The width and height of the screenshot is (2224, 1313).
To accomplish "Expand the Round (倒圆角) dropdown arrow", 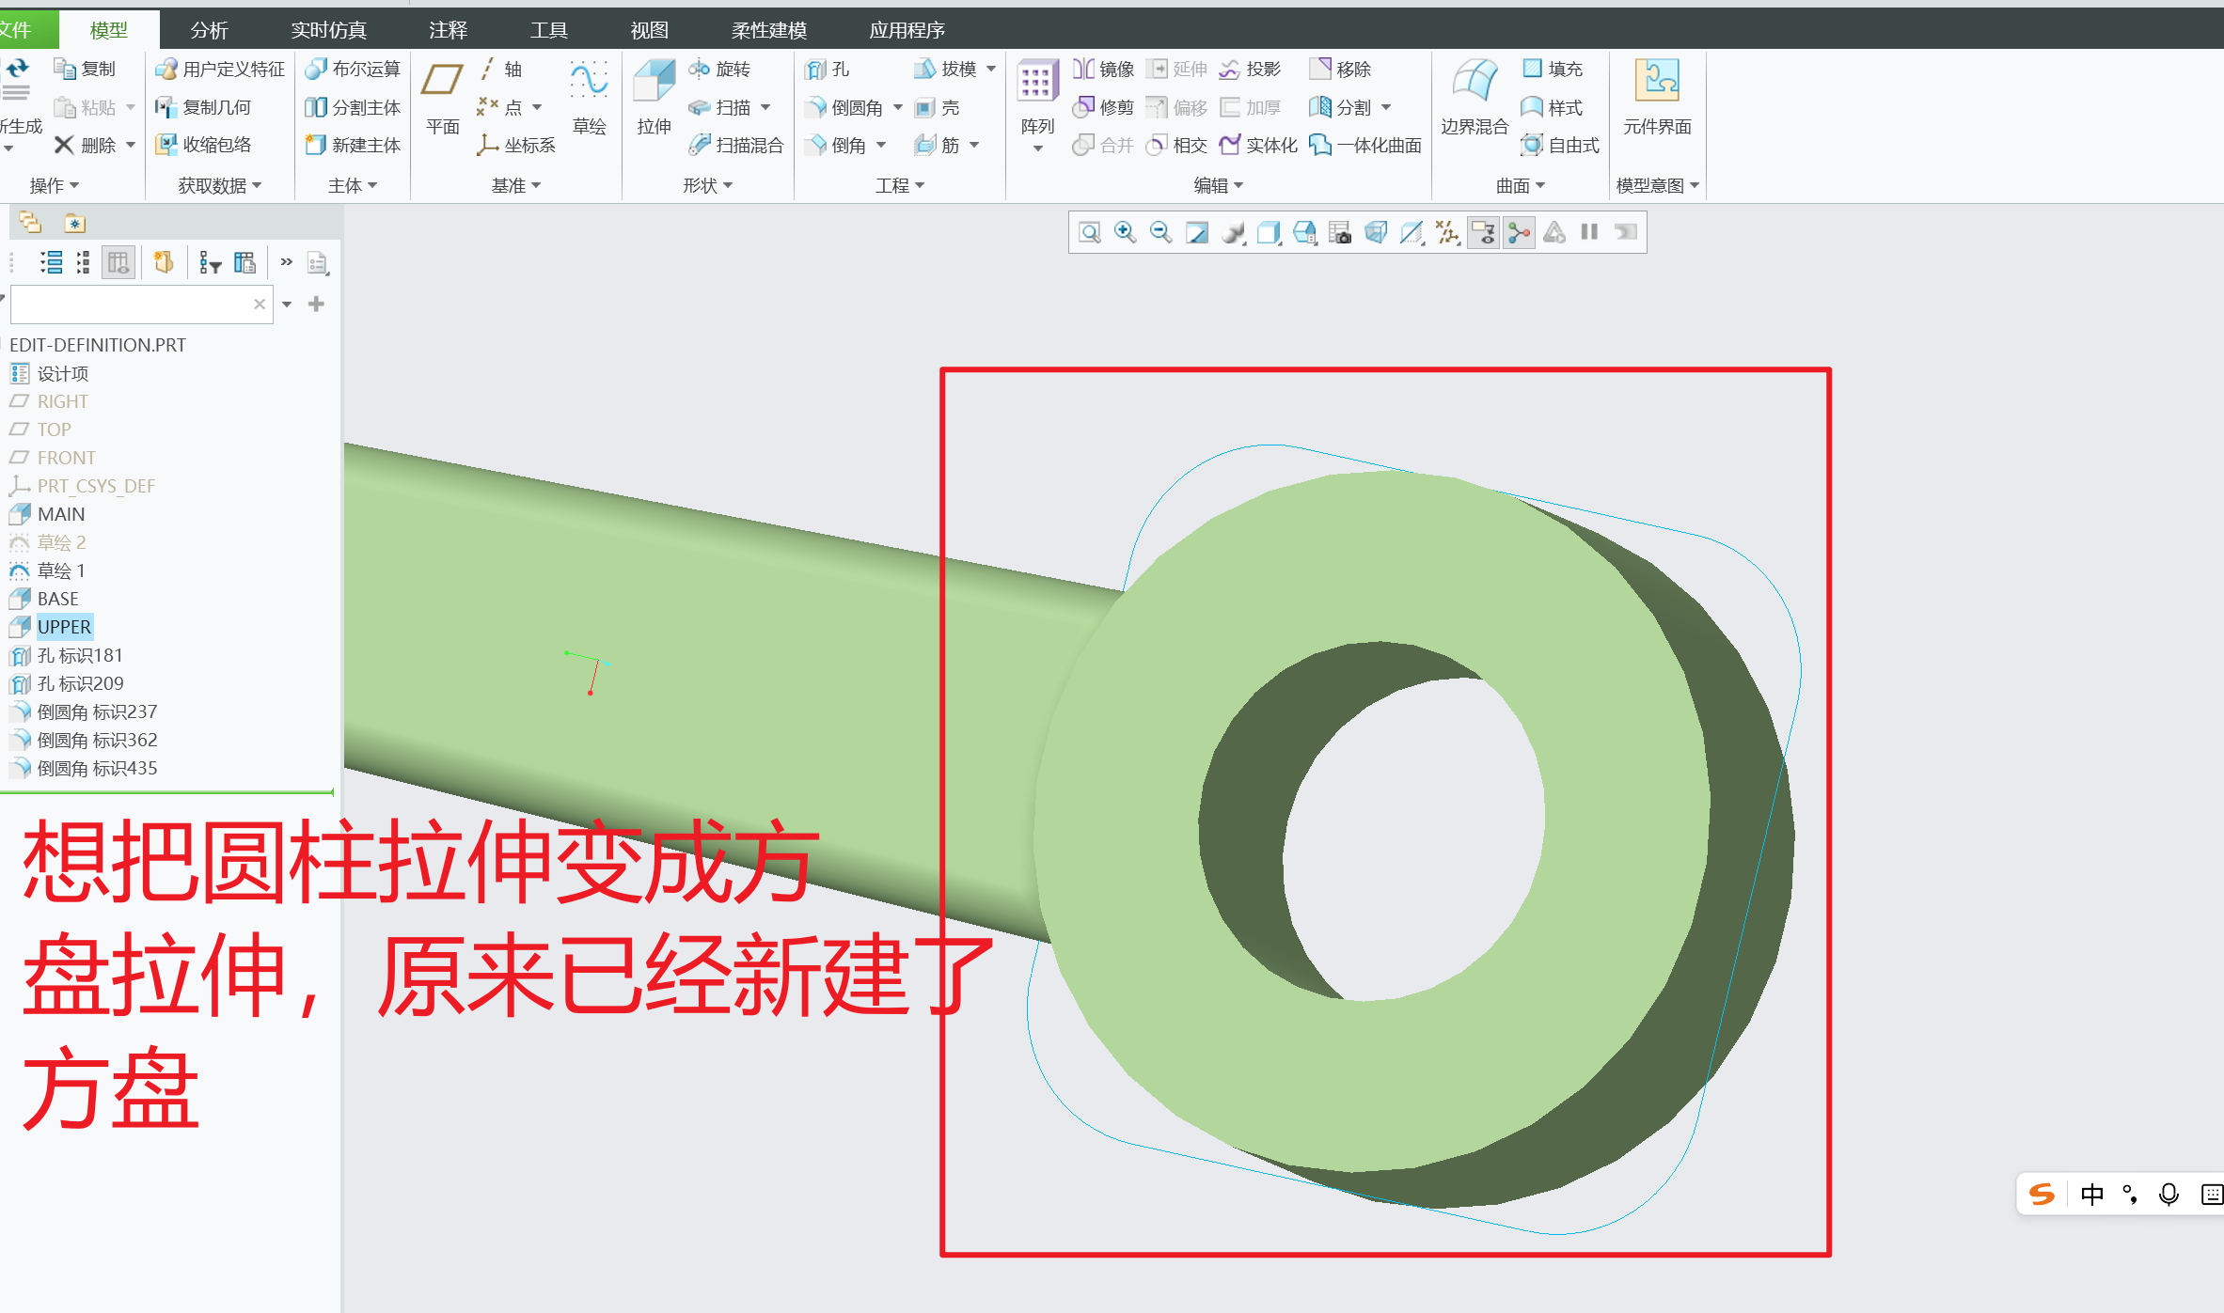I will click(x=898, y=107).
